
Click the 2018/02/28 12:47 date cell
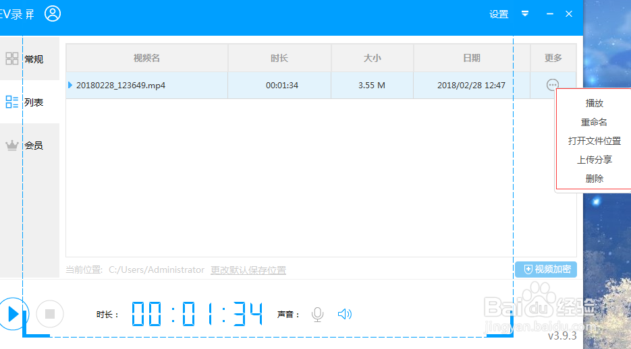(471, 85)
